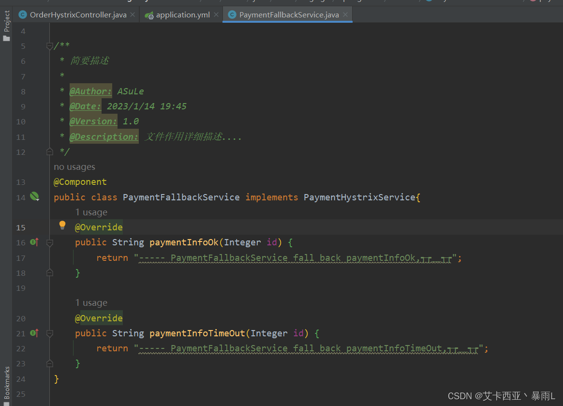Click the @Version: tag in the Javadoc

point(93,121)
